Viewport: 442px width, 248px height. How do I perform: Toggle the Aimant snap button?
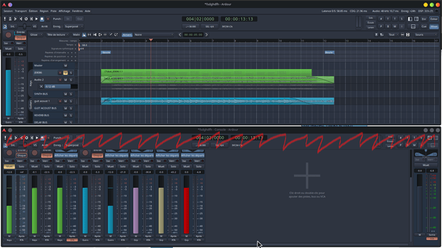pyautogui.click(x=127, y=35)
